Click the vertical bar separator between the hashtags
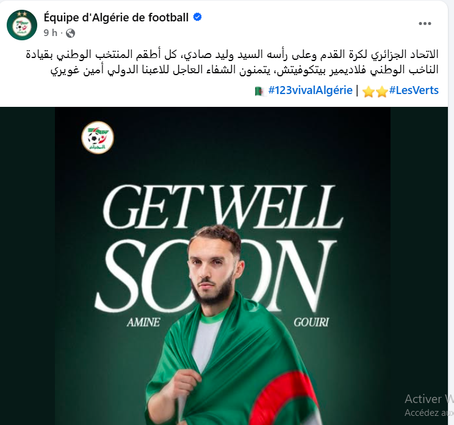 tap(357, 90)
